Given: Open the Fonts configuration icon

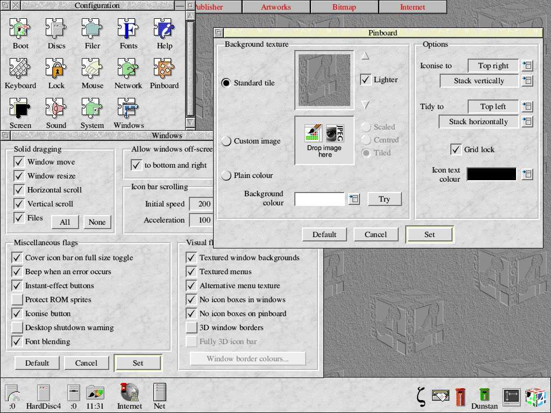Looking at the screenshot, I should pyautogui.click(x=128, y=29).
